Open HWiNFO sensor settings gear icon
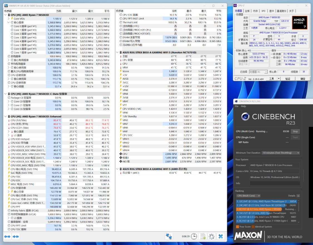Image resolution: width=313 pixels, height=245 pixels. [x=212, y=237]
